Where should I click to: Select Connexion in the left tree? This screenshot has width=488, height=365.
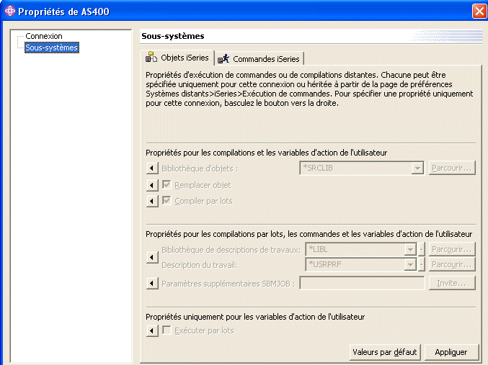click(44, 36)
